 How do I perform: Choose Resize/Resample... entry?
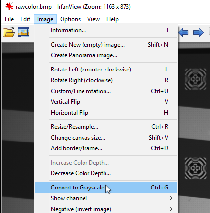click(106, 127)
